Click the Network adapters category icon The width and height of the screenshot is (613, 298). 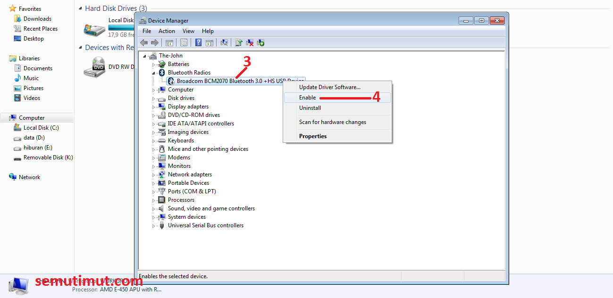pos(162,174)
